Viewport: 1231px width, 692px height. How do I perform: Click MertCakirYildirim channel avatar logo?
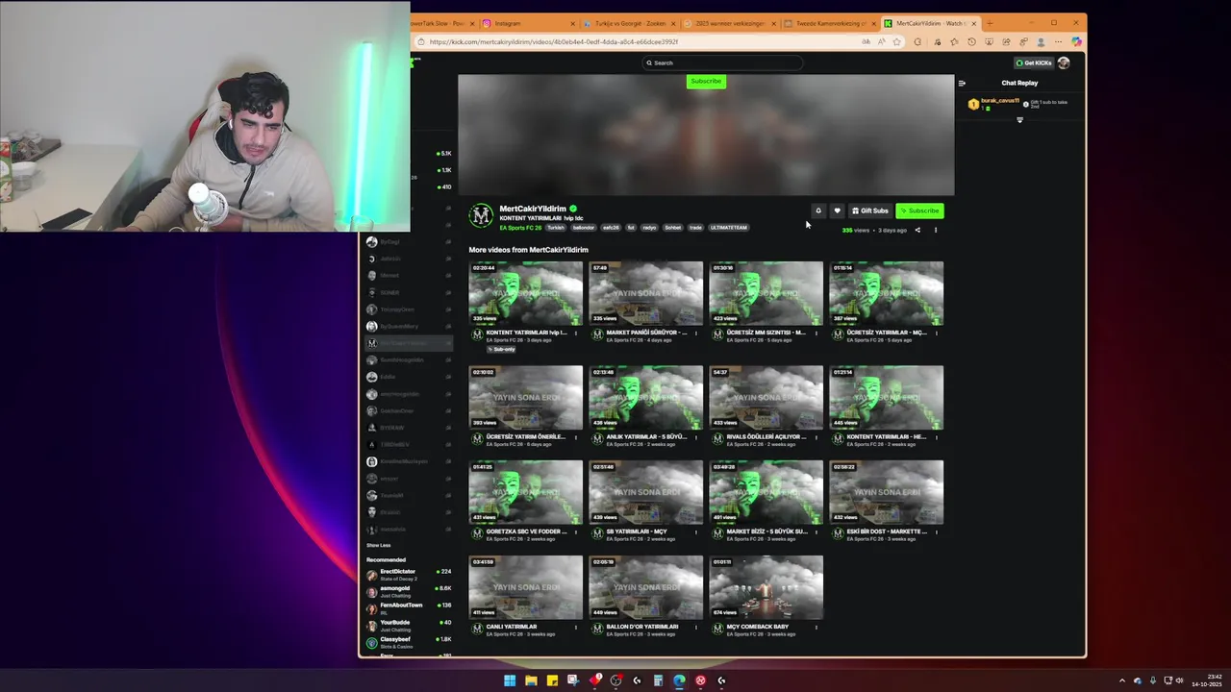(481, 215)
